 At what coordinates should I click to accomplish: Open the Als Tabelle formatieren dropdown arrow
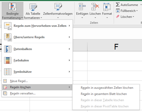click(41, 18)
